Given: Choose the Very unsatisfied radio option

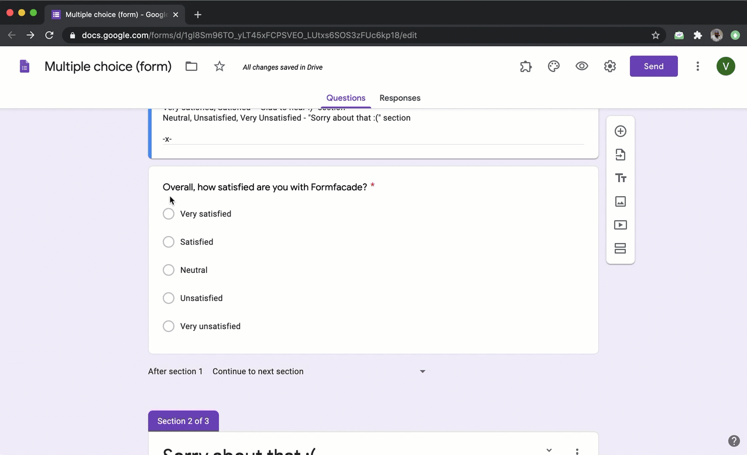Looking at the screenshot, I should click(169, 326).
